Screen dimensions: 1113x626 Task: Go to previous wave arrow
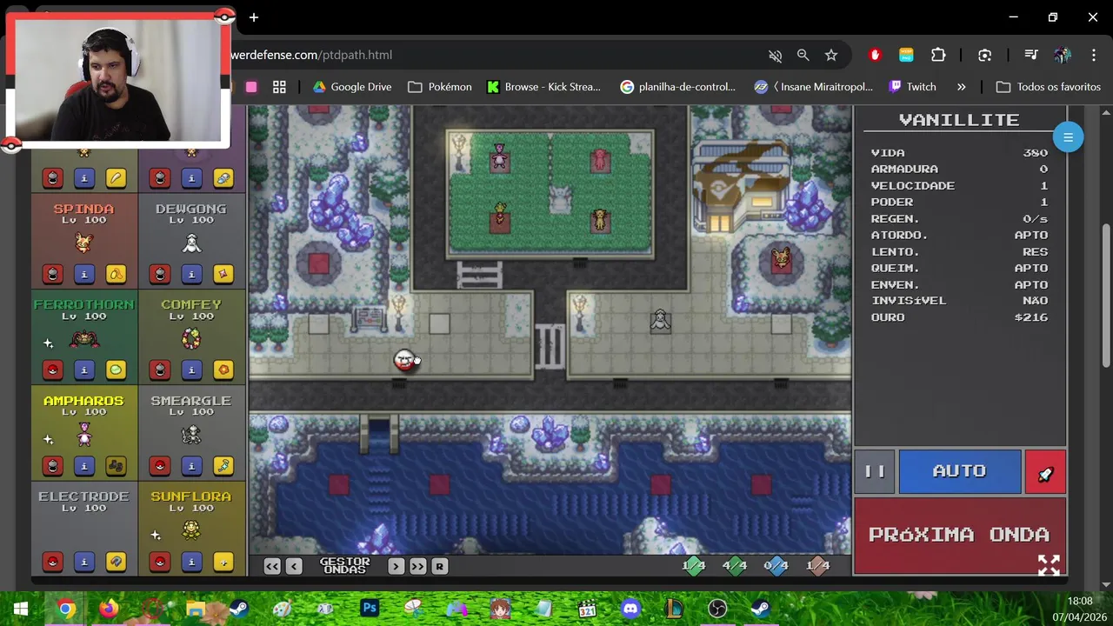point(294,566)
